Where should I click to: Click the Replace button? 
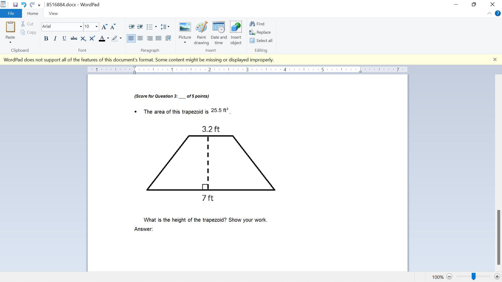pos(260,32)
